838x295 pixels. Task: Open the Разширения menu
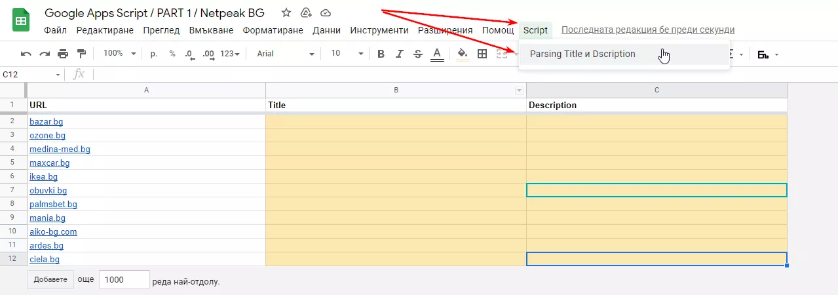point(446,30)
